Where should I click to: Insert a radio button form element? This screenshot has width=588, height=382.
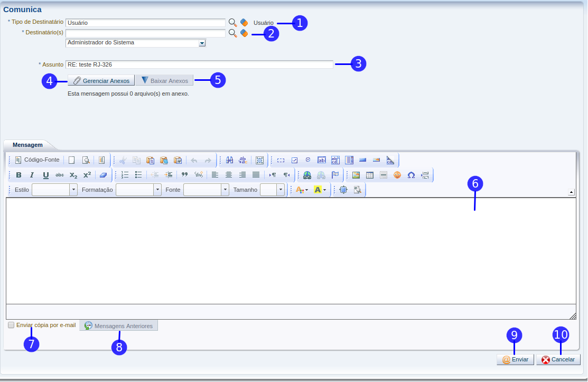pyautogui.click(x=308, y=160)
